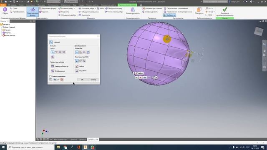The width and height of the screenshot is (267, 150).
Task: Select the Унифицировать tool
Action: 150,12
